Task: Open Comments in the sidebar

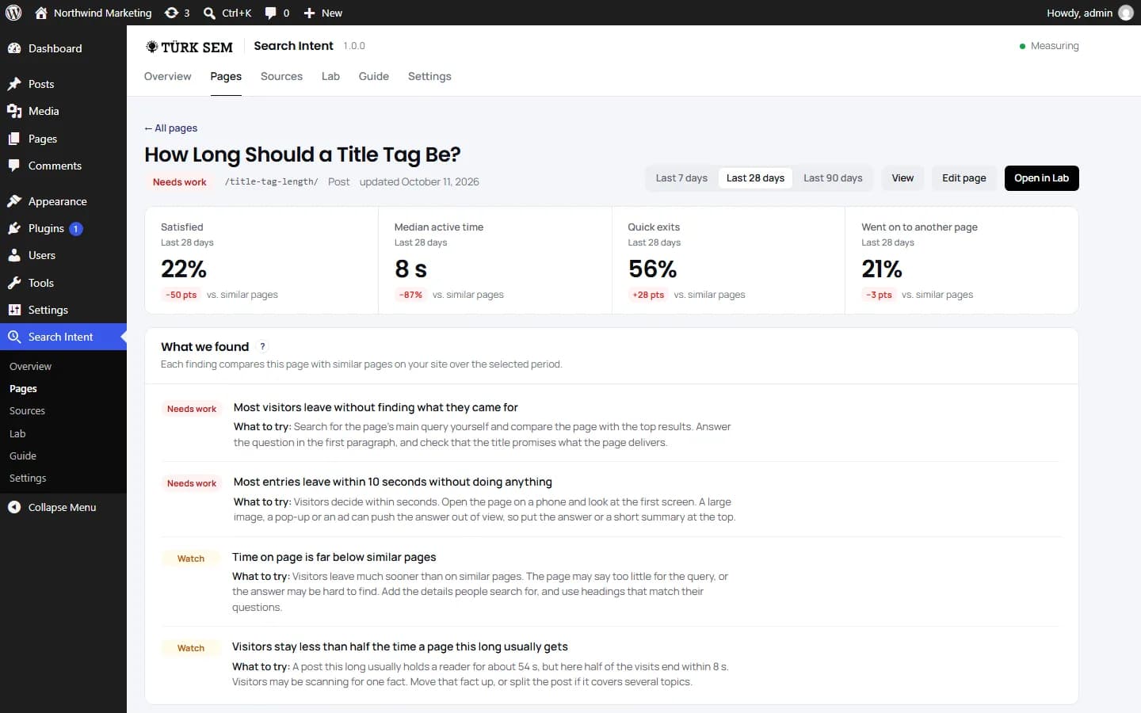Action: tap(63, 166)
